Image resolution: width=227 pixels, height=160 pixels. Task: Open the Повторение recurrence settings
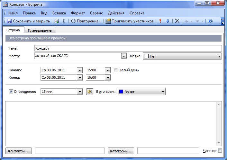tap(86, 21)
